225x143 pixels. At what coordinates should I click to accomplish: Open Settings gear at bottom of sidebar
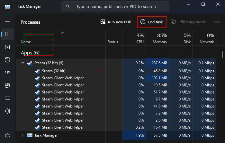tap(7, 136)
